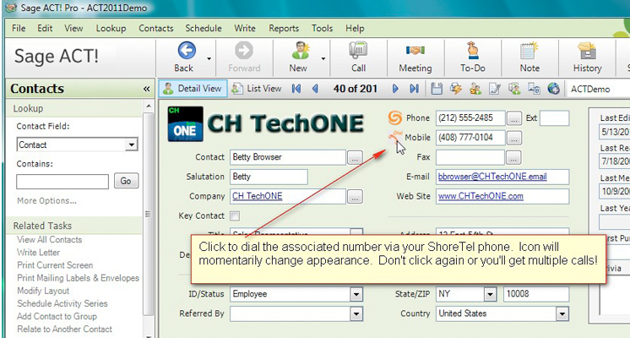Go to the previous contact record
Image resolution: width=630 pixels, height=338 pixels.
315,89
